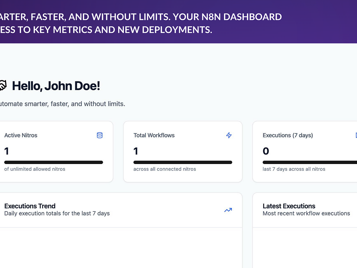Viewport: 357px width, 268px height.
Task: Open the Latest Executions panel heading
Action: tap(289, 206)
